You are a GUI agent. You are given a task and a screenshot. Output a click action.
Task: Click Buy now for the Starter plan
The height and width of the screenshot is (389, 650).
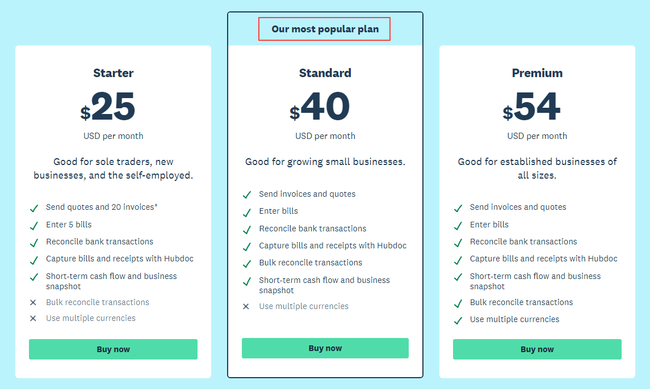click(113, 349)
